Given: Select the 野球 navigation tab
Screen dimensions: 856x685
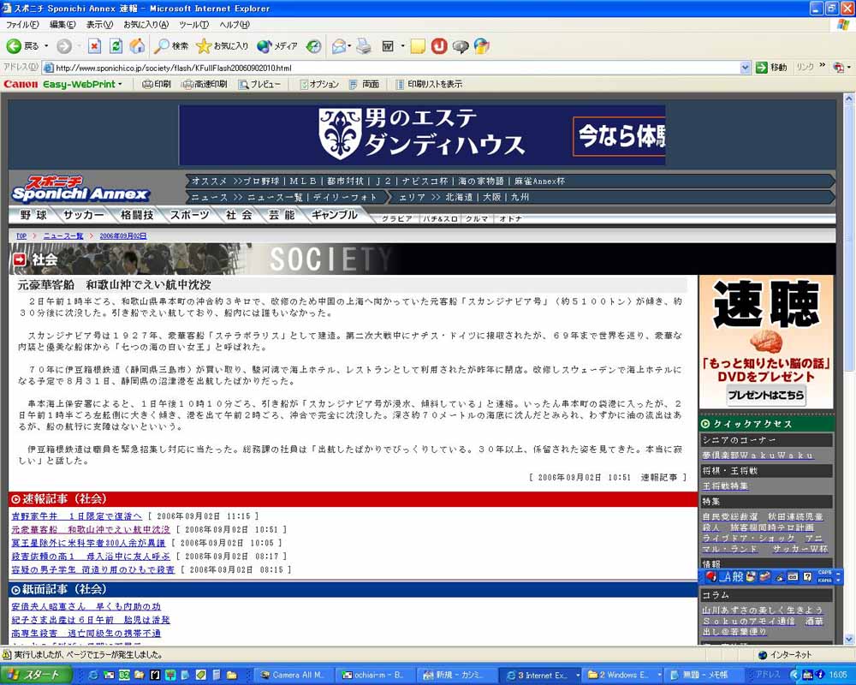Looking at the screenshot, I should [x=33, y=215].
